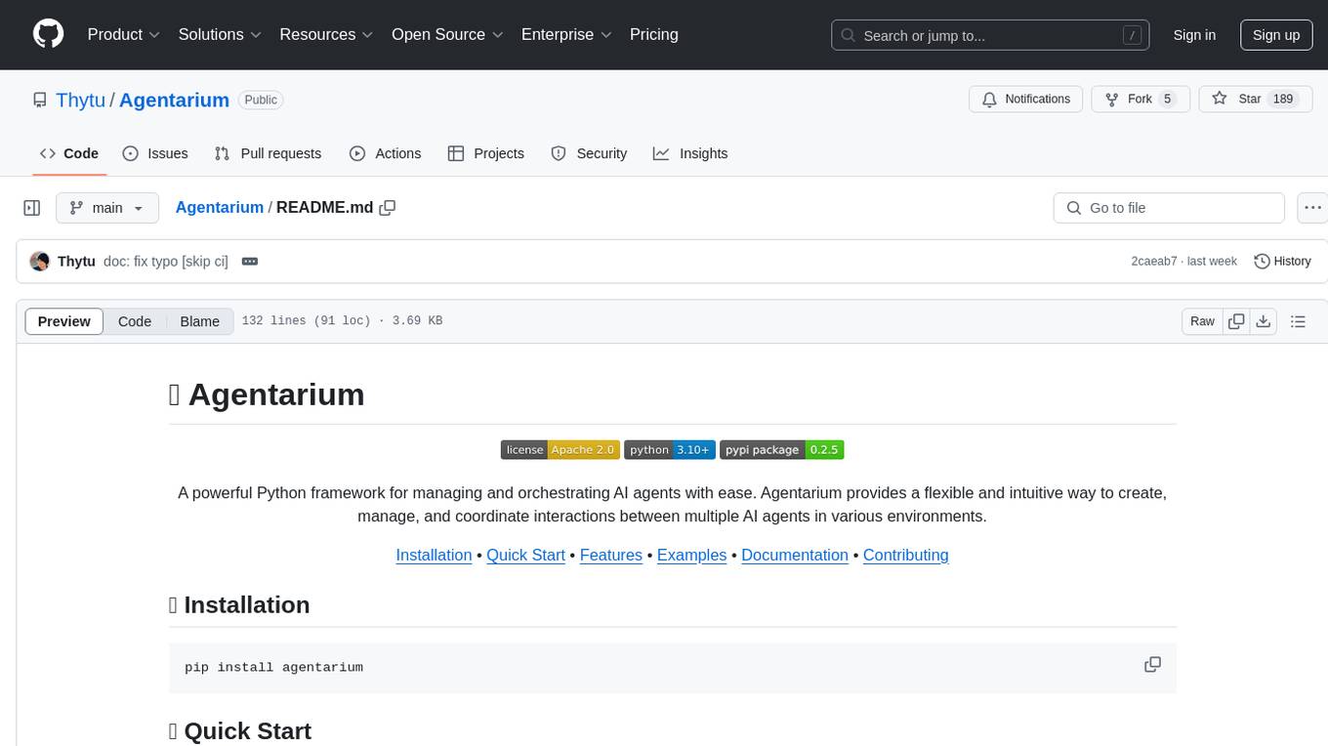Click the Agentarium README main heading
The width and height of the screenshot is (1328, 746).
(x=267, y=394)
